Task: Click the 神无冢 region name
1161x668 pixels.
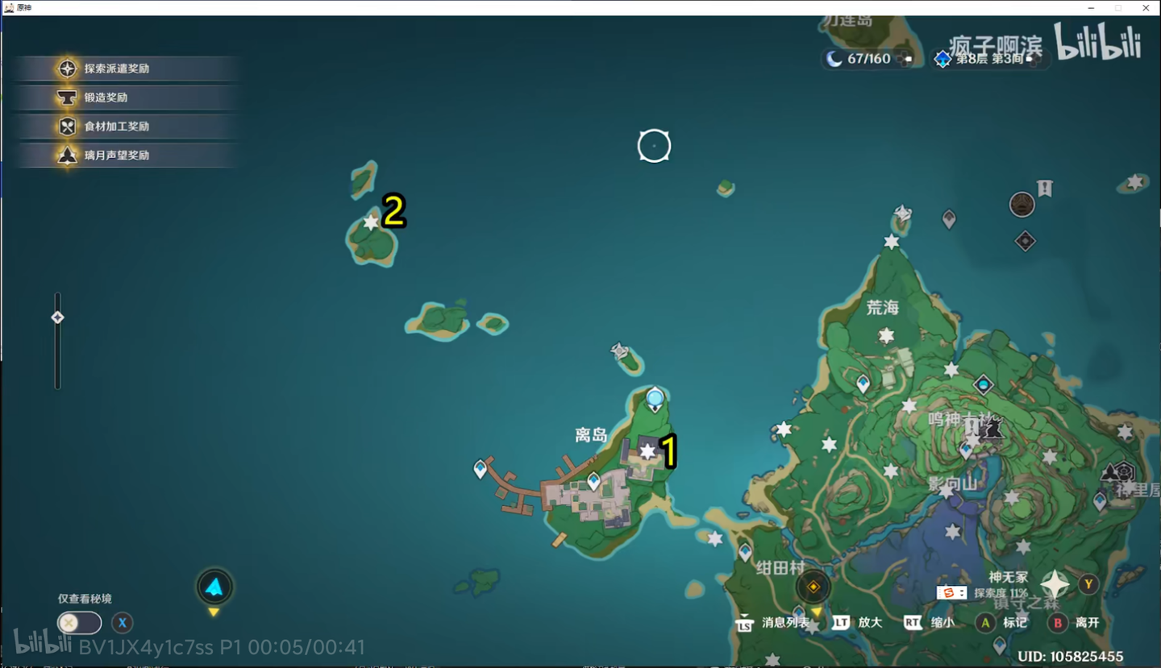Action: [x=1009, y=577]
